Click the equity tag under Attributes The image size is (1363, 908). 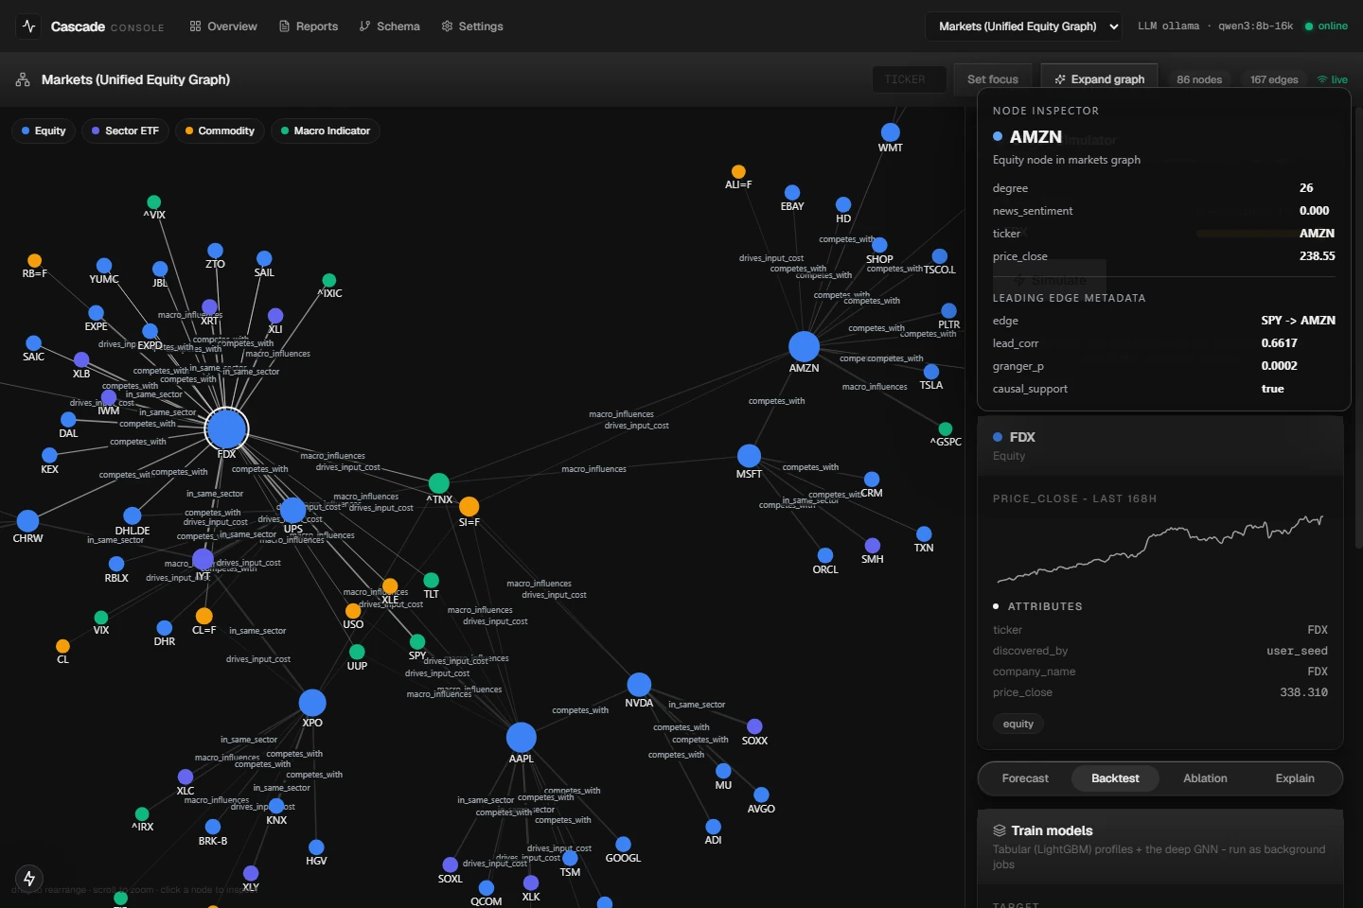pyautogui.click(x=1018, y=724)
